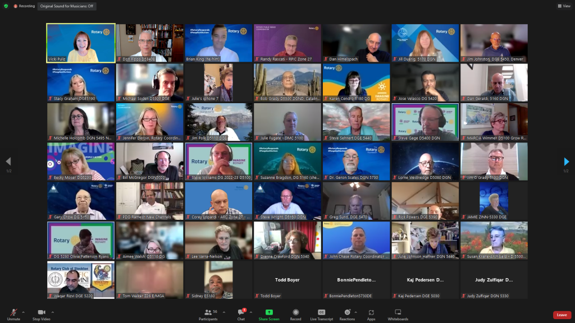The width and height of the screenshot is (575, 323).
Task: Open the View layout menu
Action: [x=564, y=6]
